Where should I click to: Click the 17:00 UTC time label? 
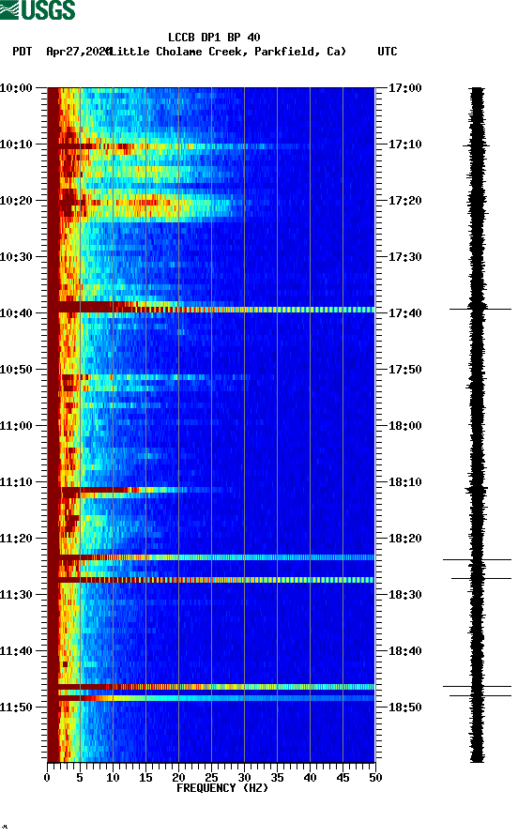click(404, 88)
